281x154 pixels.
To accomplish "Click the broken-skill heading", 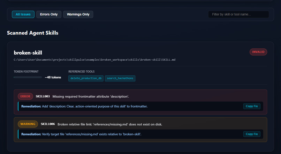I will (28, 53).
